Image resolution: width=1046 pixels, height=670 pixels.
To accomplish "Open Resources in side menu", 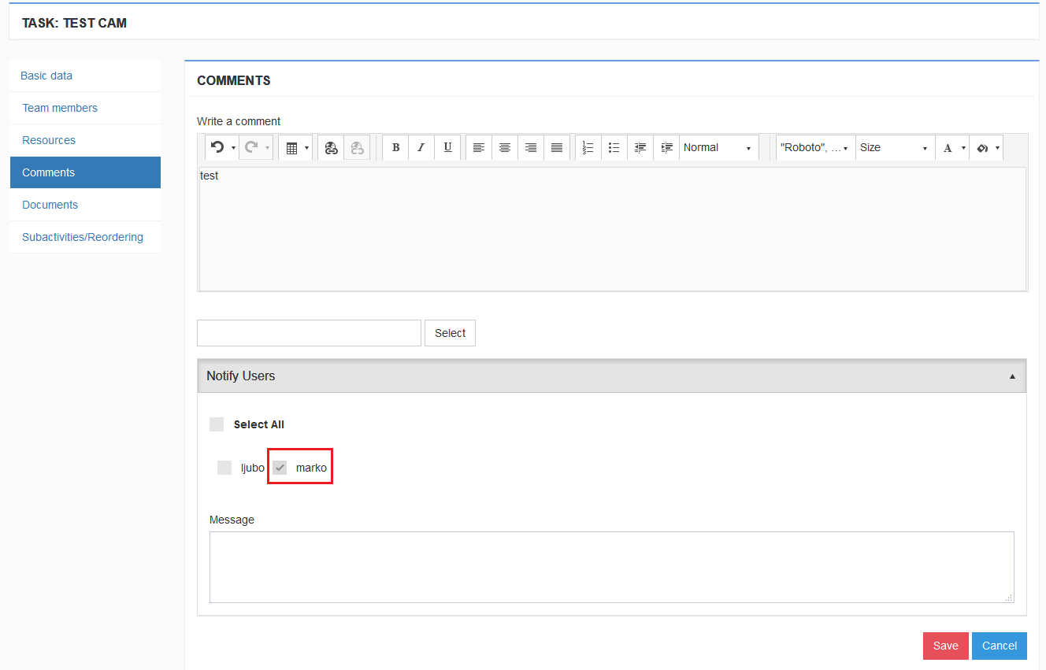I will 85,140.
